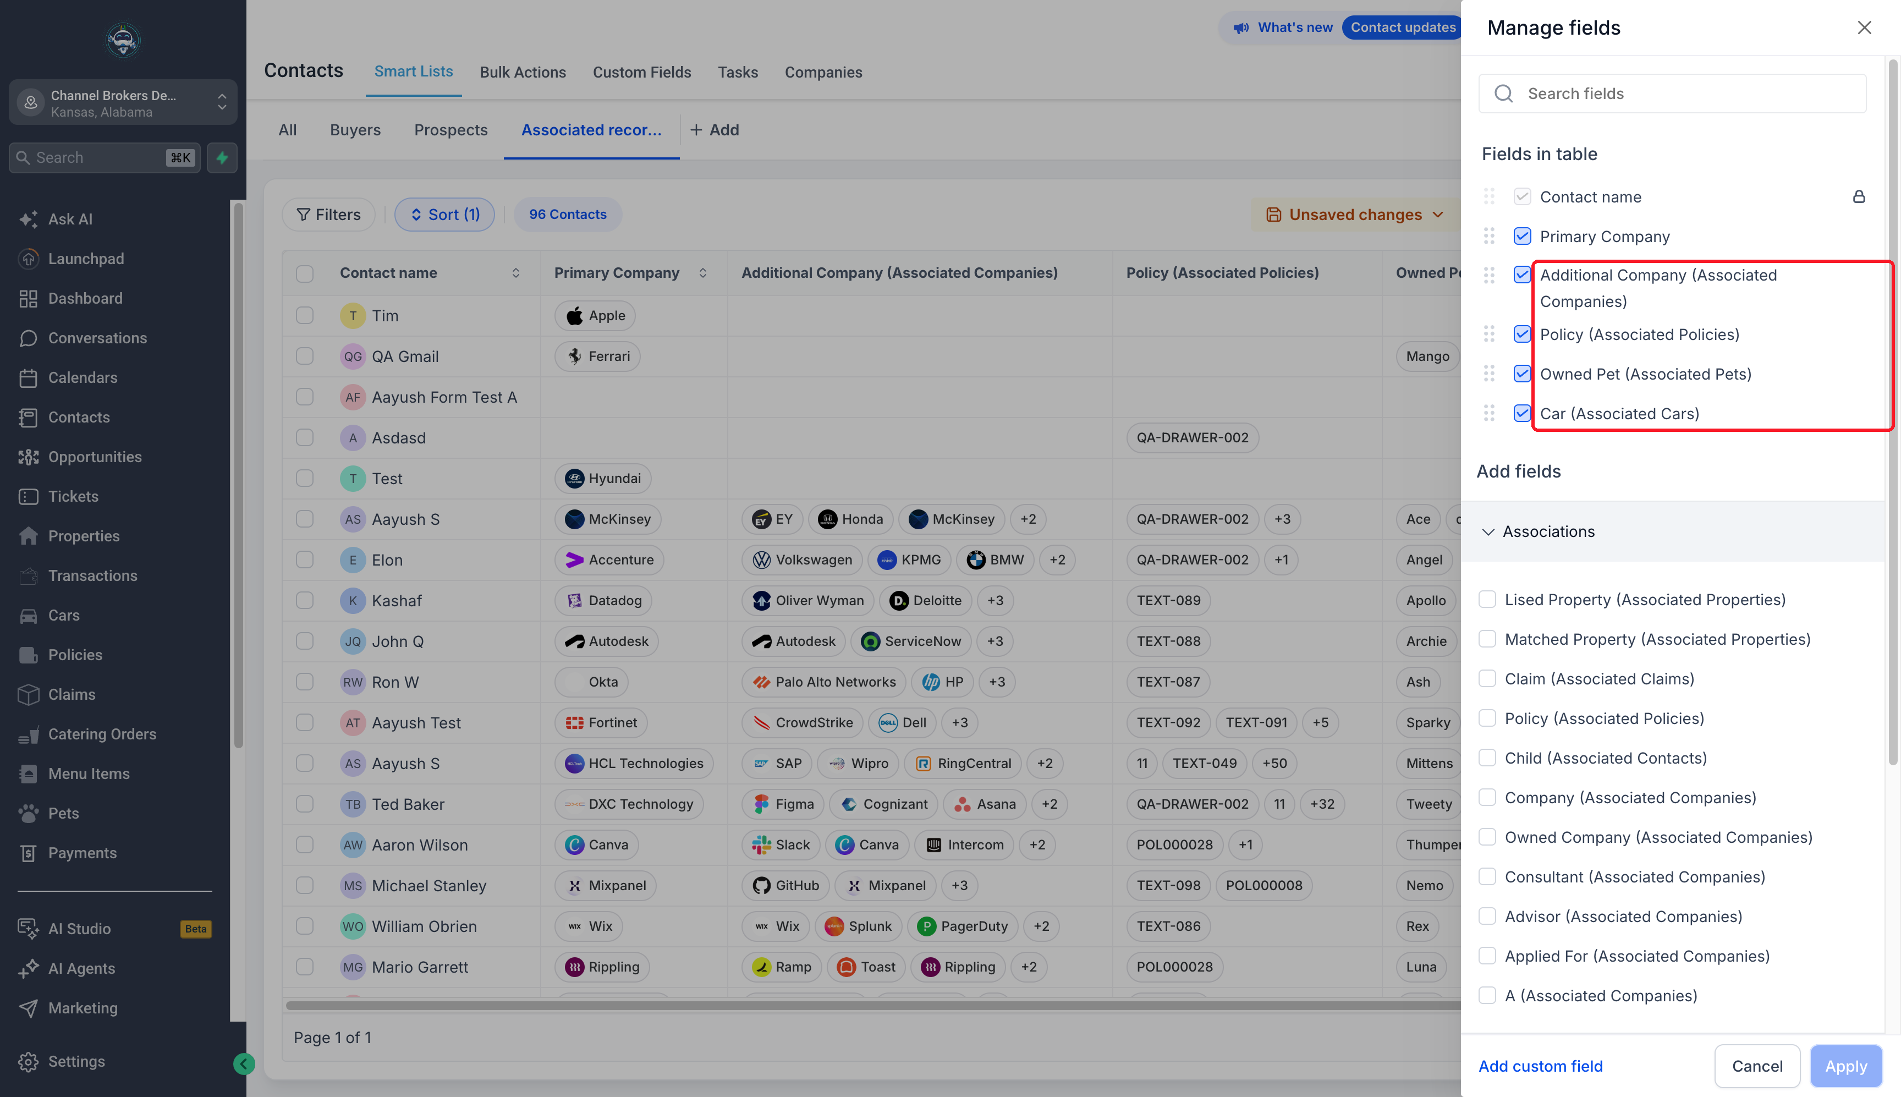Screen dimensions: 1901x1097
Task: Open the Filters button
Action: [328, 215]
